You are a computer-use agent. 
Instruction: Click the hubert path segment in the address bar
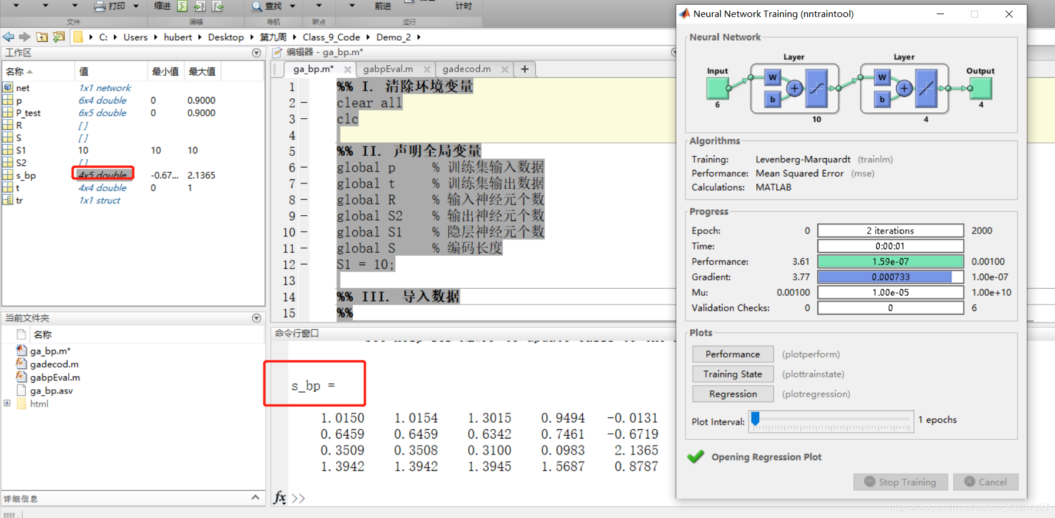point(178,37)
